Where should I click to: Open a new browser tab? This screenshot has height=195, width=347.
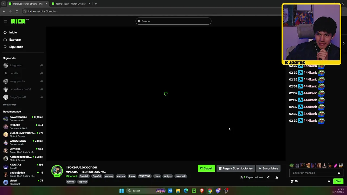click(96, 4)
